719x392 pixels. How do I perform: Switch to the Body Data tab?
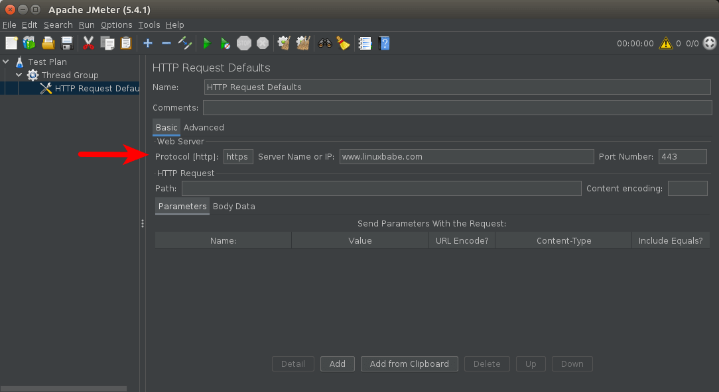[x=233, y=207]
